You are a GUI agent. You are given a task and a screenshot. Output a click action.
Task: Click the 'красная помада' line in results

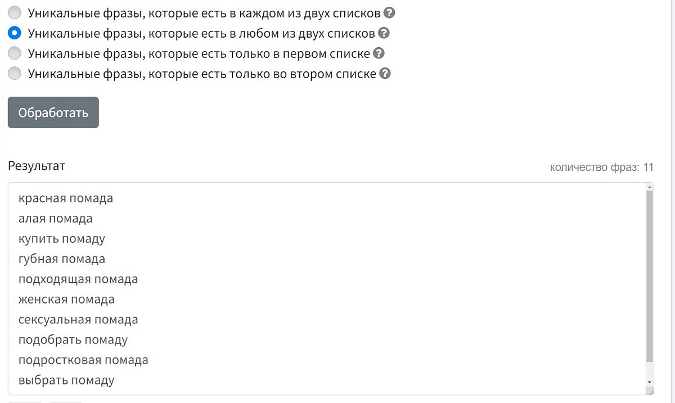click(x=66, y=198)
